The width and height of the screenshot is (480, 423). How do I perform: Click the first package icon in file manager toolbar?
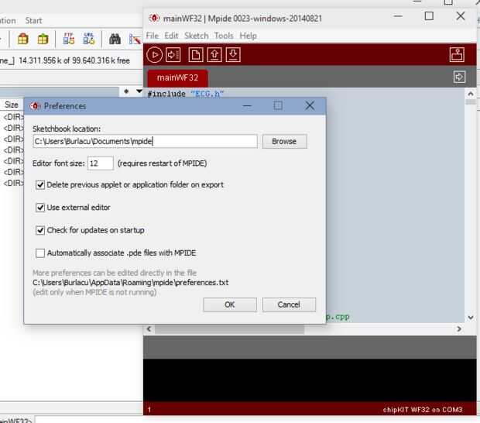click(23, 40)
